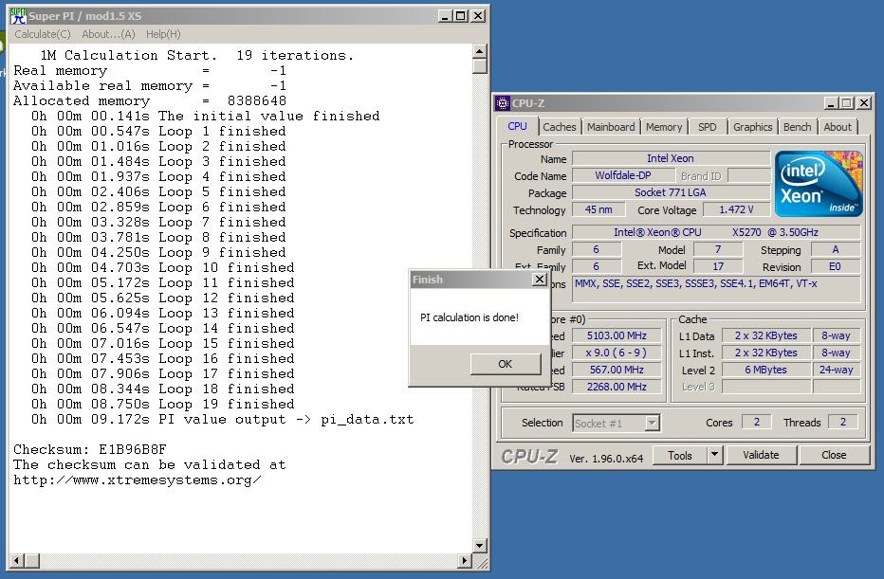Click the Bus Speed value 567.00 MHz
The image size is (884, 579).
pyautogui.click(x=617, y=370)
